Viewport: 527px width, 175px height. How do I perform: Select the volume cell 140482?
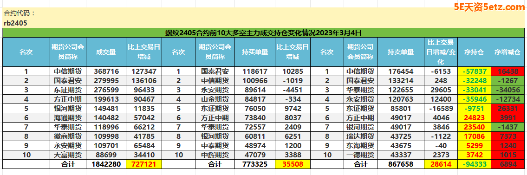point(106,118)
